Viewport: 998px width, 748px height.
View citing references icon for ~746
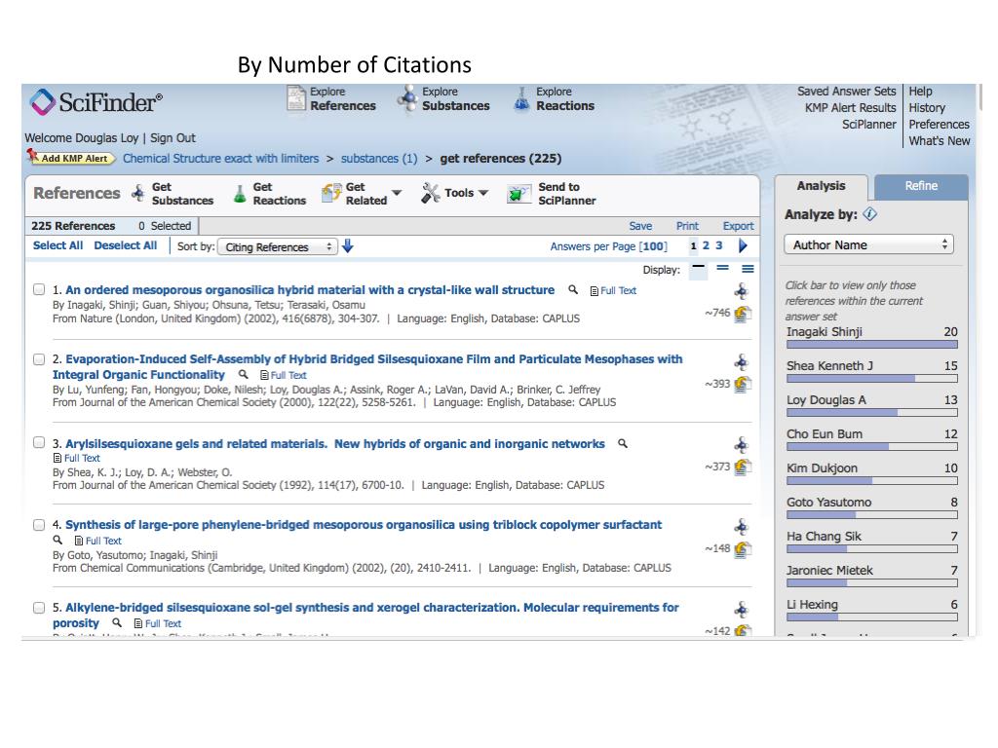(x=742, y=314)
